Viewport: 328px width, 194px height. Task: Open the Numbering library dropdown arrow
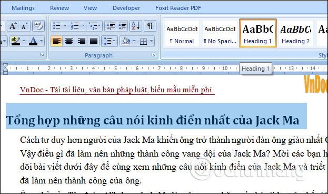[83, 26]
